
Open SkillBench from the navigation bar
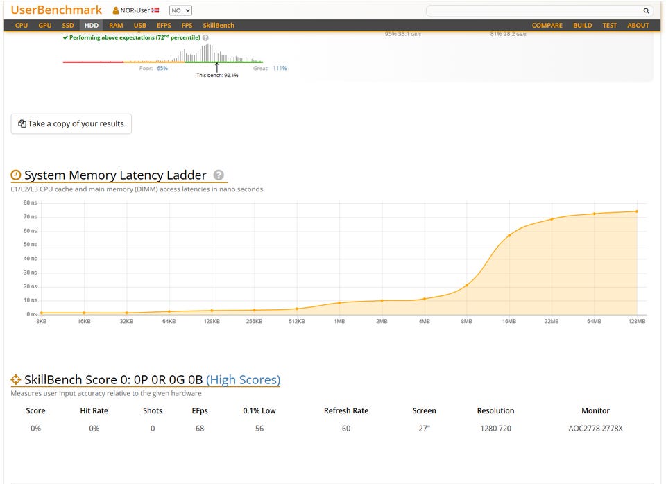[x=219, y=26]
